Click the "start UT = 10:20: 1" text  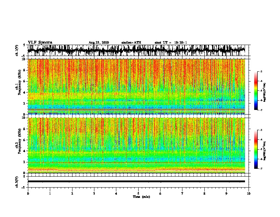(171, 43)
